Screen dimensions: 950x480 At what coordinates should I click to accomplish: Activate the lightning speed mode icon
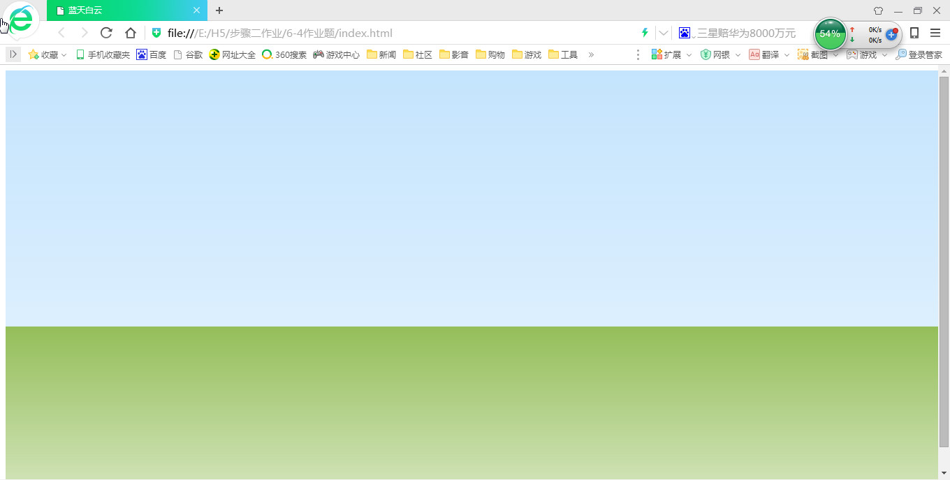[x=644, y=32]
